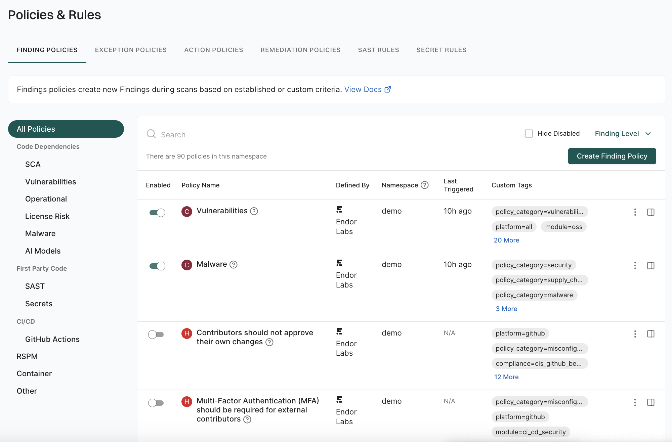This screenshot has width=672, height=442.
Task: Check the Hide Disabled checkbox
Action: (529, 134)
